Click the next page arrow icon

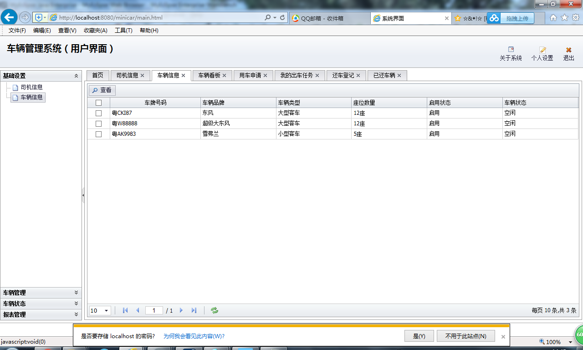click(x=181, y=310)
